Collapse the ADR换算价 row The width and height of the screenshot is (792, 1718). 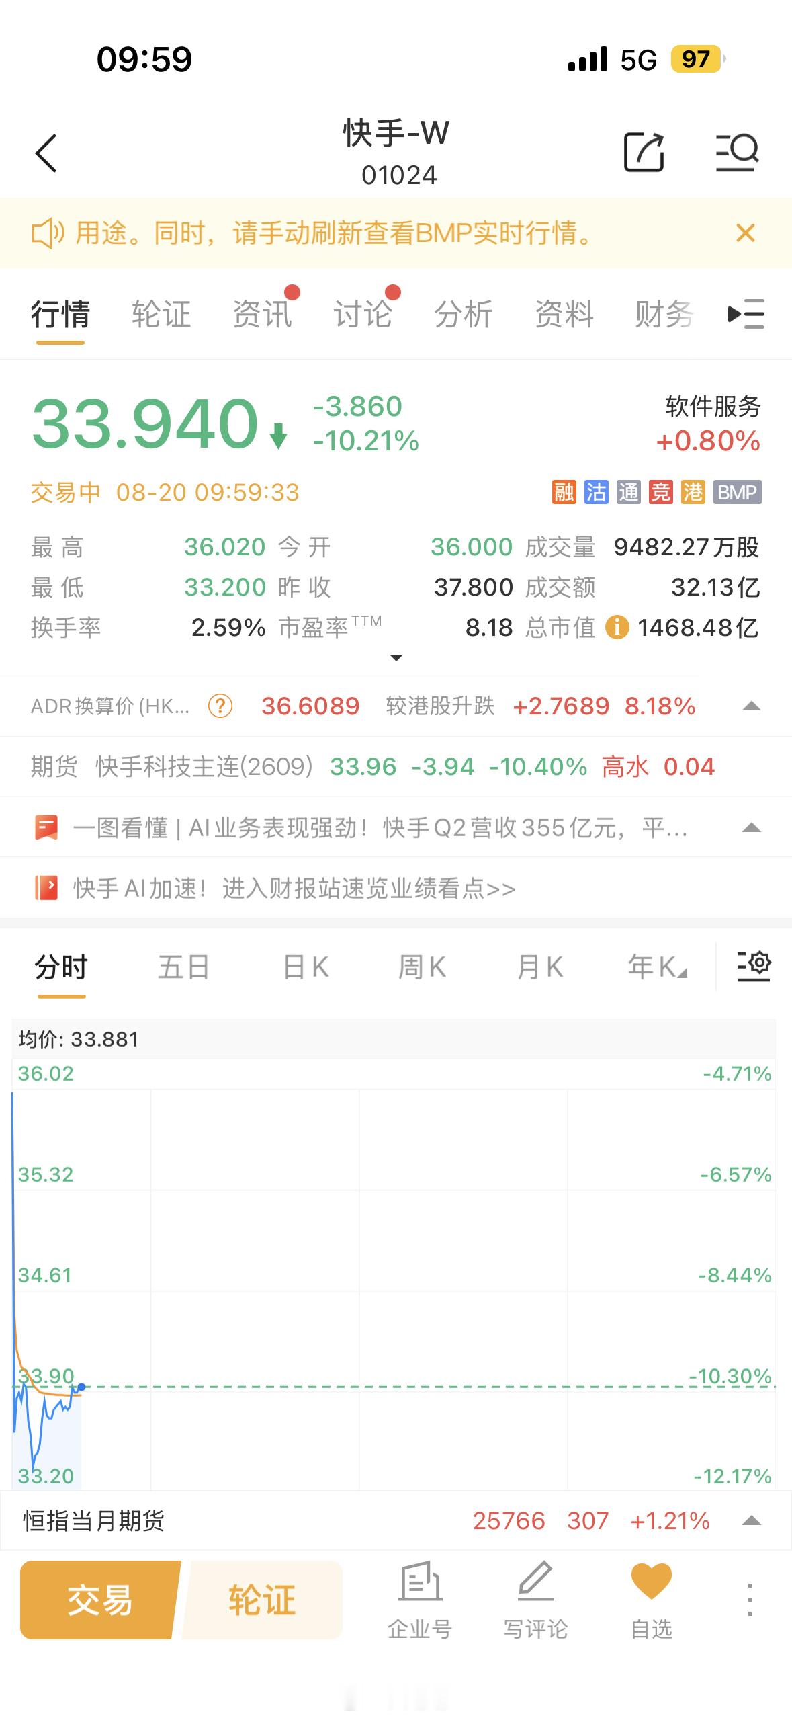pos(752,706)
